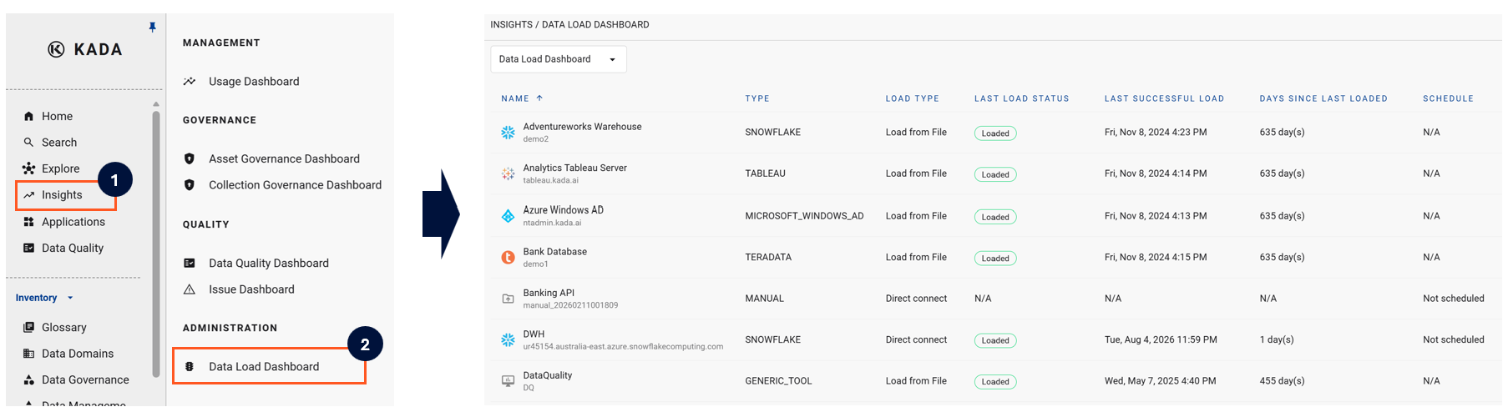Sort by Days Since Last Loaded column
Screen dimensions: 1508x412
[1323, 98]
